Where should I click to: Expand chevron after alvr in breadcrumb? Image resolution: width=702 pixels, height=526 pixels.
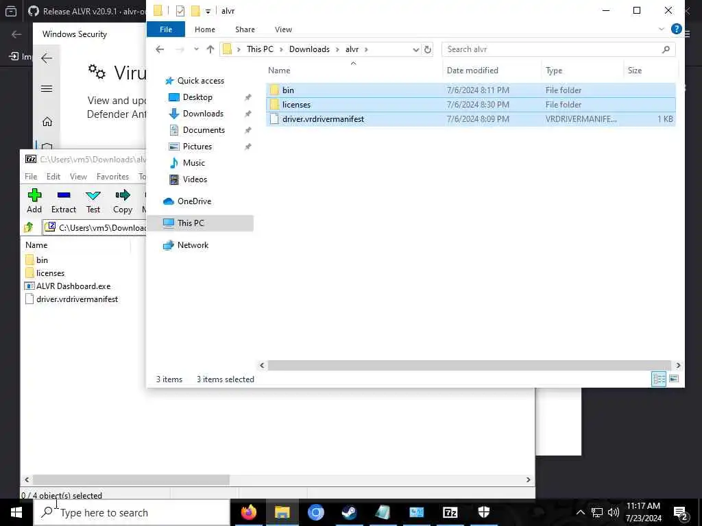366,49
